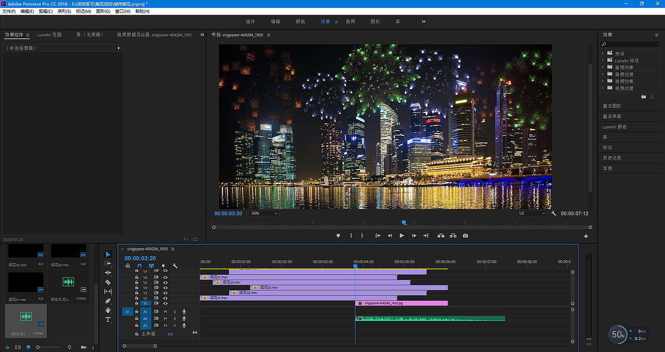This screenshot has height=352, width=665.
Task: Select the Ripple Edit tool
Action: point(108,273)
